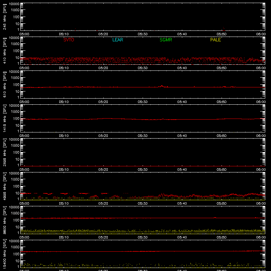The height and width of the screenshot is (271, 271).
Task: Click 05:00 under the 2695 MHz panel
Action: click(x=24, y=170)
